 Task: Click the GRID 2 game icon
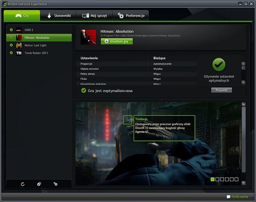(19, 30)
